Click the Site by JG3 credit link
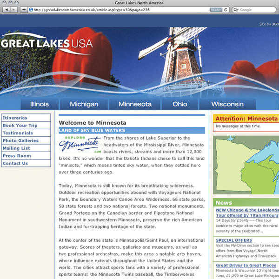279x279 pixels. (269, 24)
